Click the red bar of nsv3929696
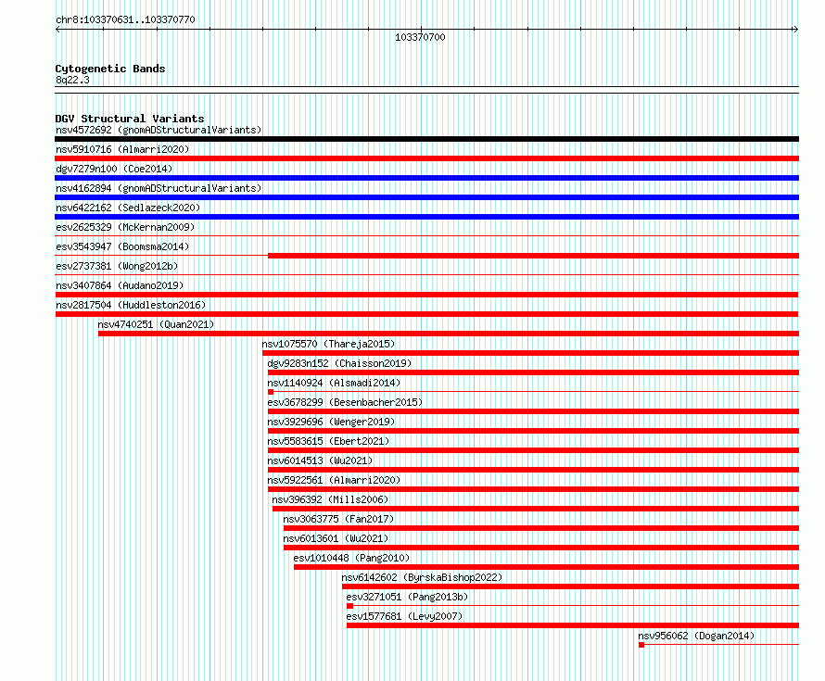Screen dimensions: 825x681 tap(534, 431)
